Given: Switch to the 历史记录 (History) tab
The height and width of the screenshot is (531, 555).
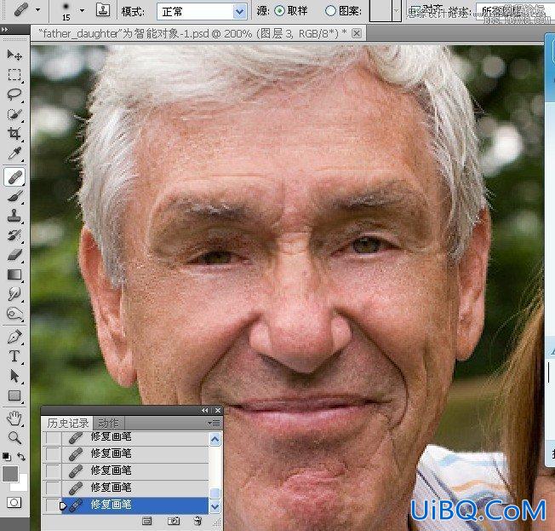Looking at the screenshot, I should point(67,424).
